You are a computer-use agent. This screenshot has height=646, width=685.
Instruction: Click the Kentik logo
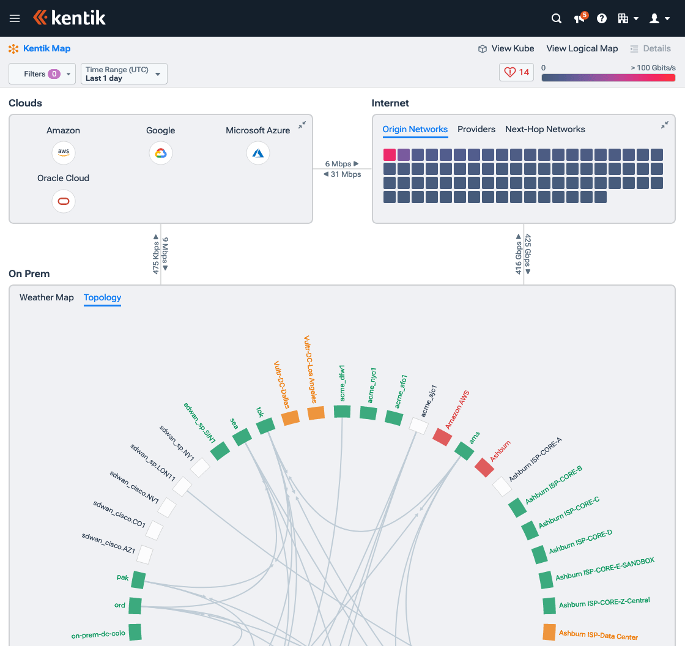click(69, 18)
